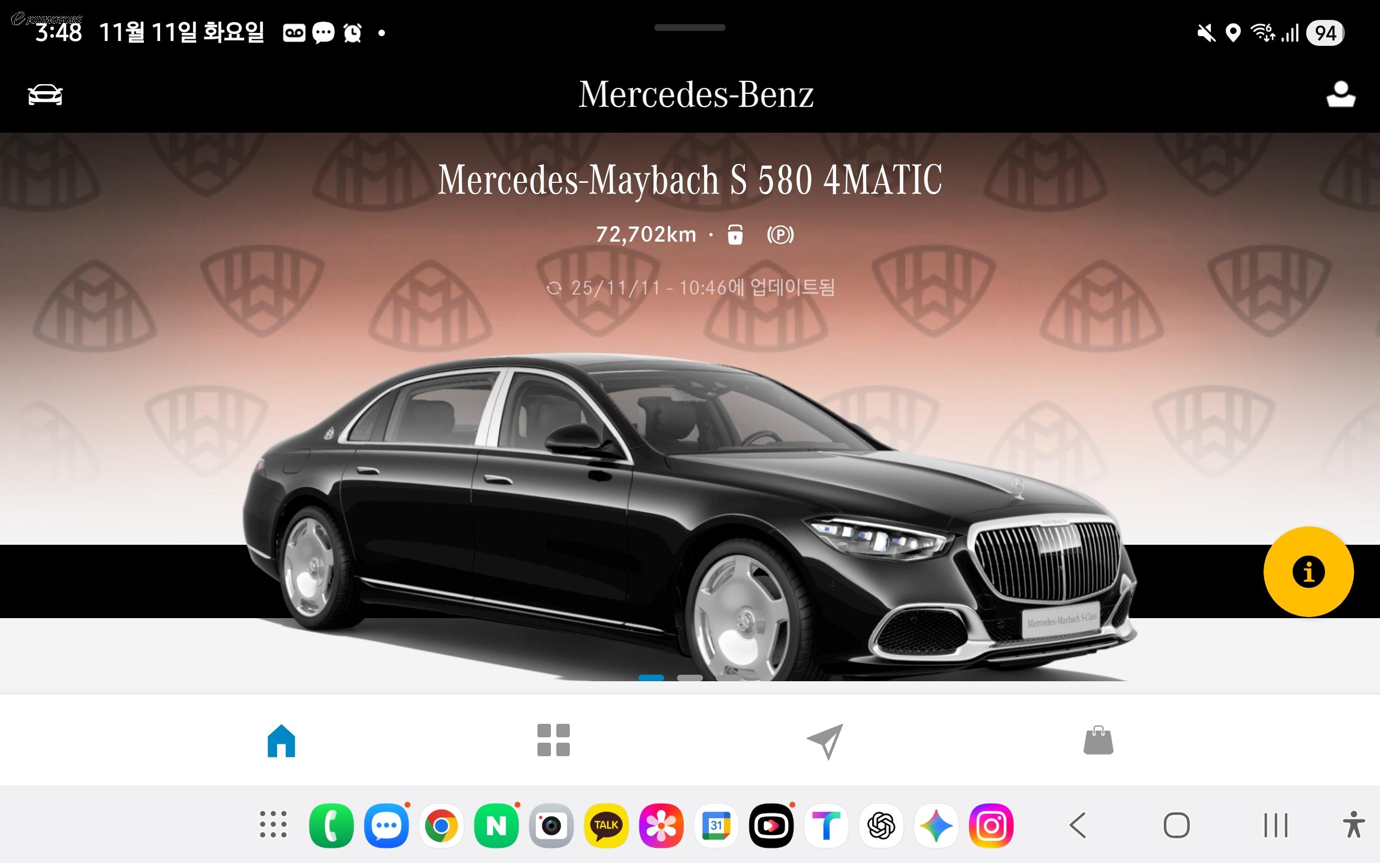Launch the Chrome browser from taskbar
Image resolution: width=1380 pixels, height=863 pixels.
pos(441,825)
